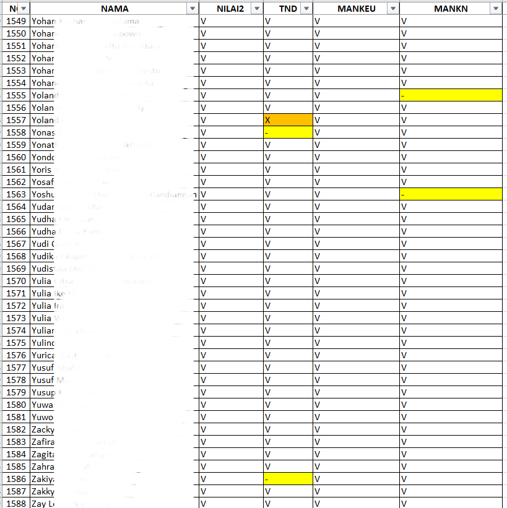Image resolution: width=507 pixels, height=508 pixels.
Task: Select yellow TND cell in row 1586
Action: pos(288,479)
